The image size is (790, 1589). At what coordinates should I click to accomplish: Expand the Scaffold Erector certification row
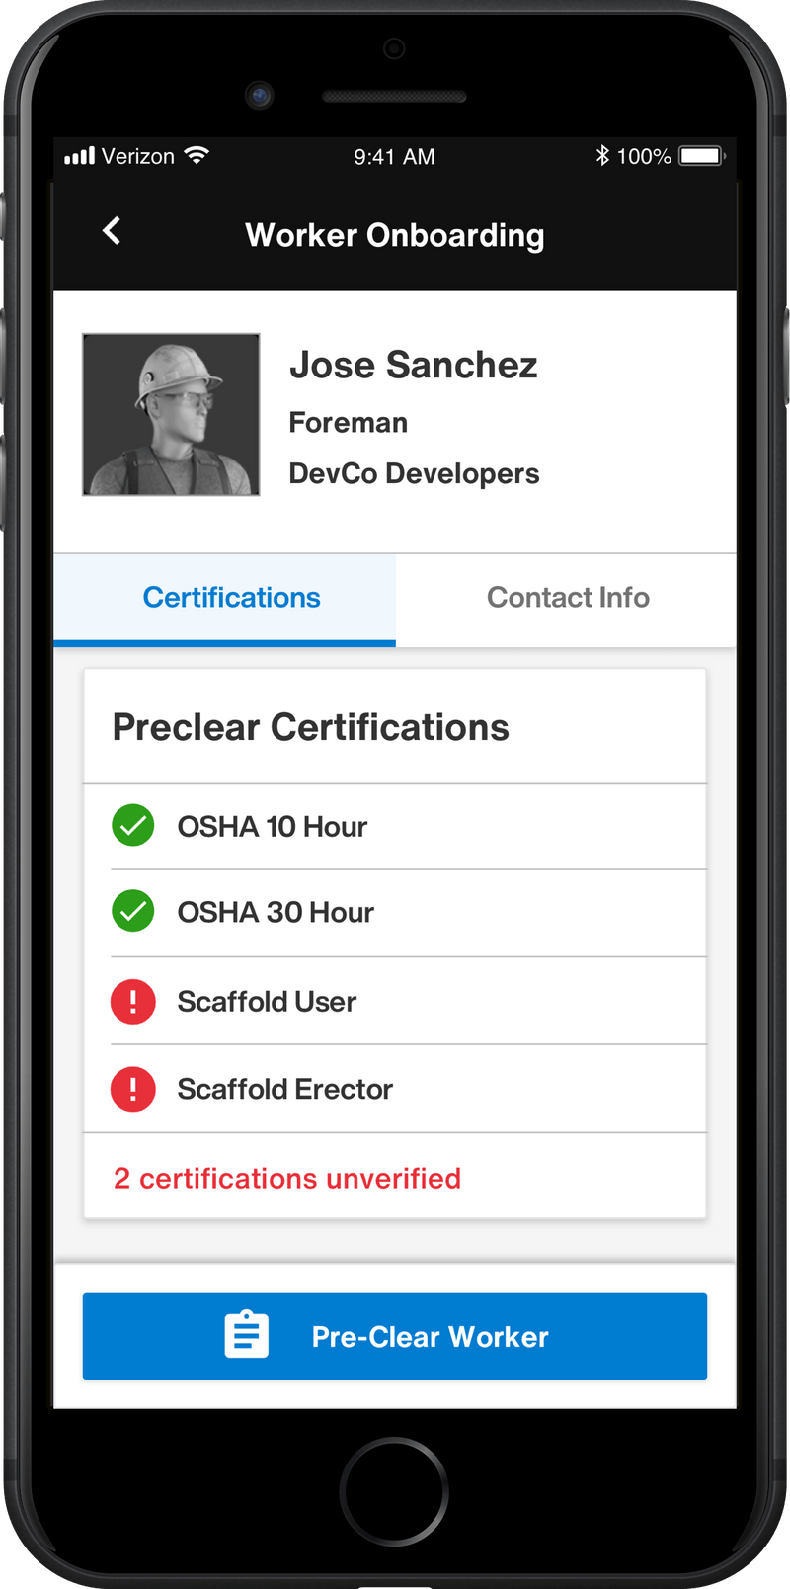(x=395, y=1088)
